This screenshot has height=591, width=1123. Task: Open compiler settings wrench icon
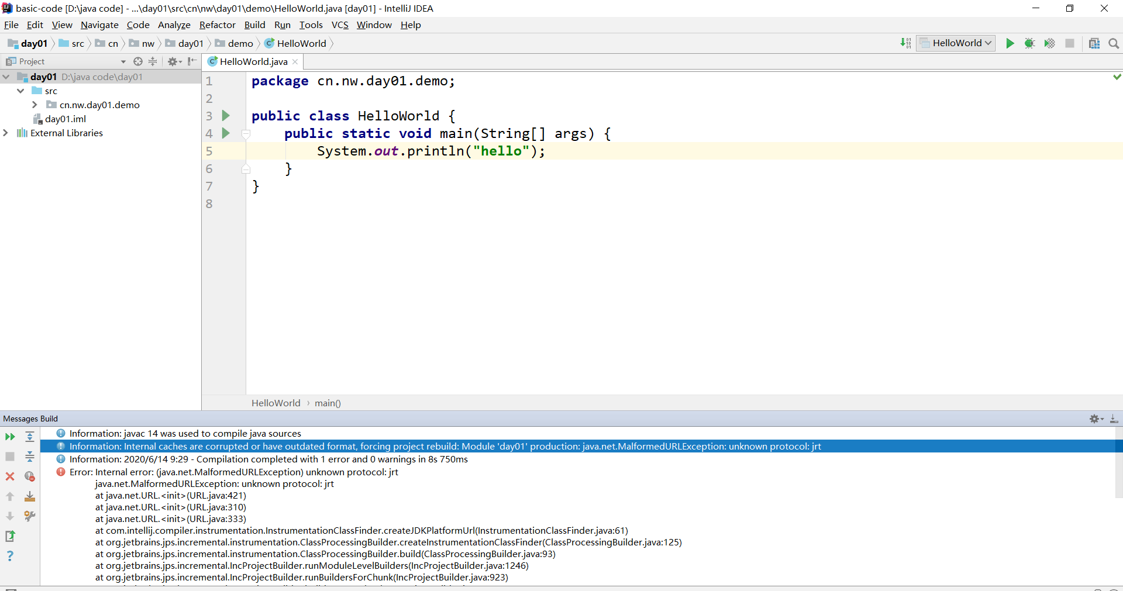click(x=30, y=516)
